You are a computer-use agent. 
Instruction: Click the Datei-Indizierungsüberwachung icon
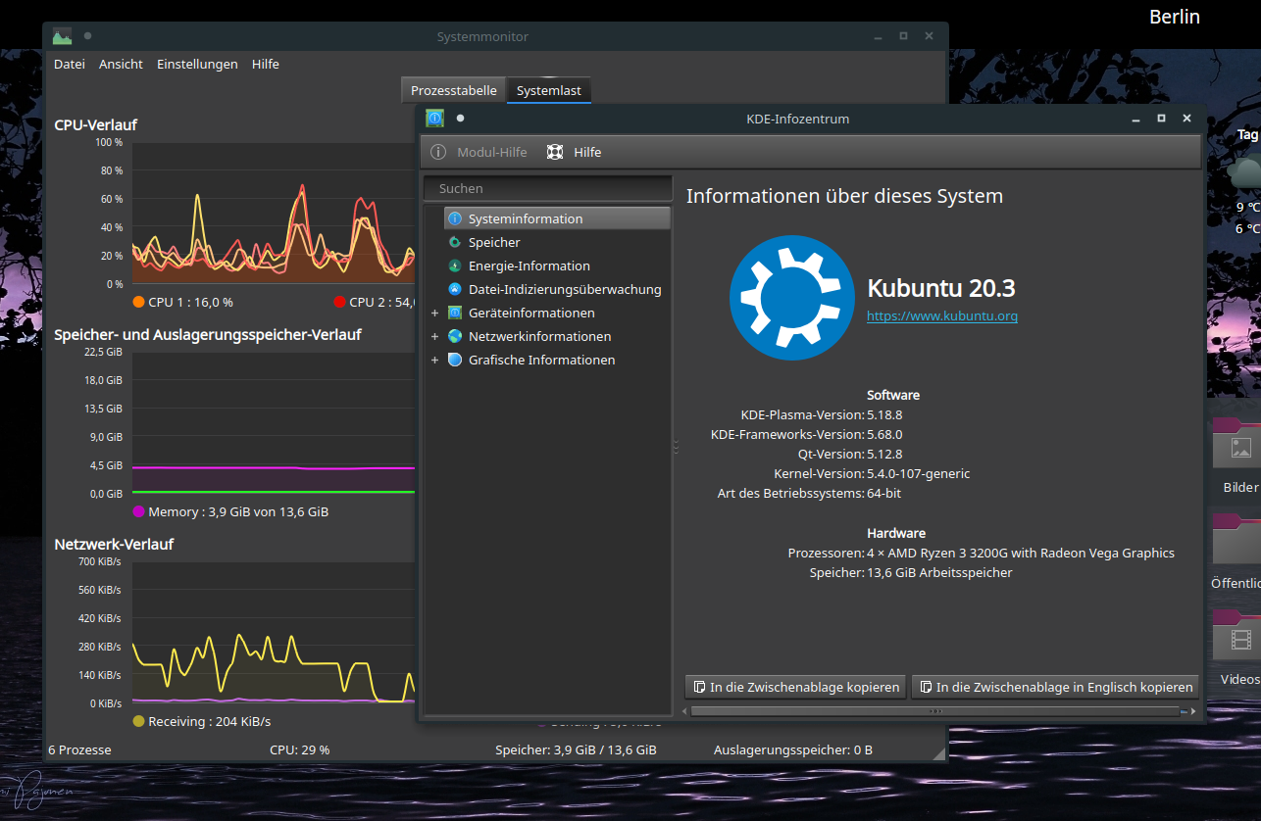pyautogui.click(x=455, y=289)
